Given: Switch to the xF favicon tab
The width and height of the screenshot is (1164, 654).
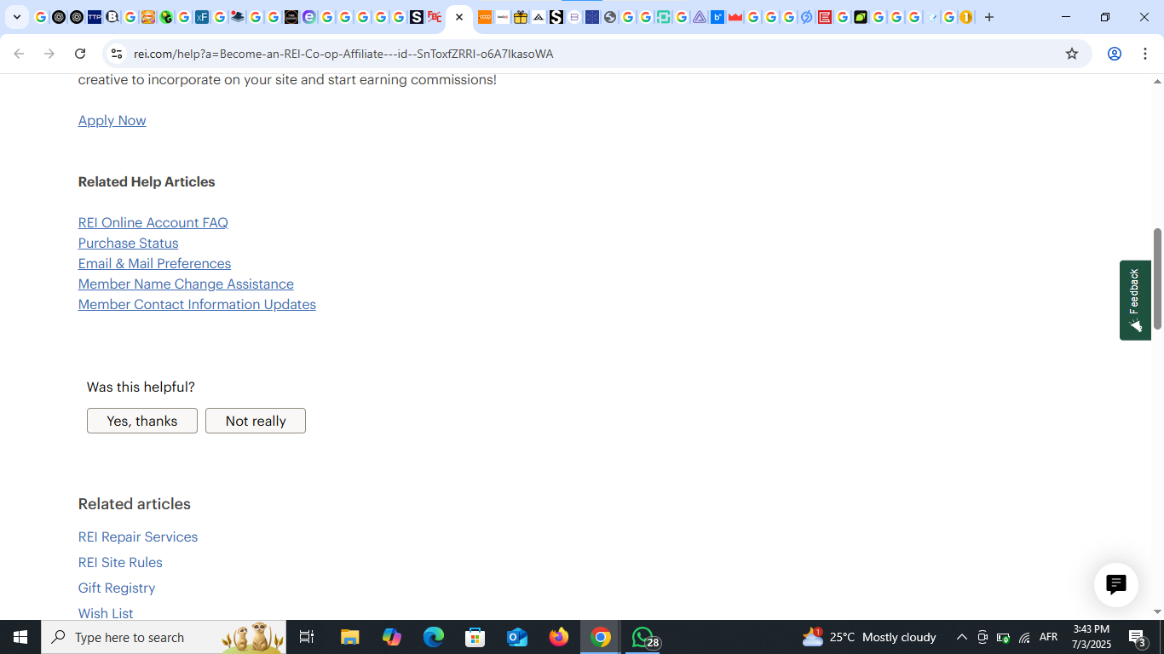Looking at the screenshot, I should [x=202, y=17].
